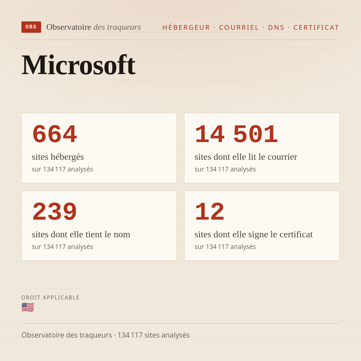Screen dimensions: 361x361
Task: Open the Observatoire des traqueurs home link
Action: (94, 27)
